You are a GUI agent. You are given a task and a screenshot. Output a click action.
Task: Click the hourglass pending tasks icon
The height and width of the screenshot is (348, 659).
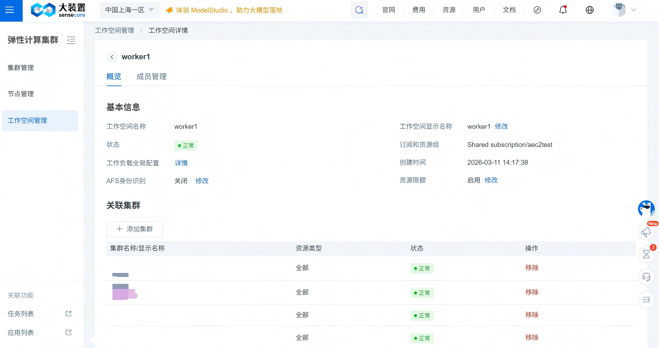[x=646, y=254]
